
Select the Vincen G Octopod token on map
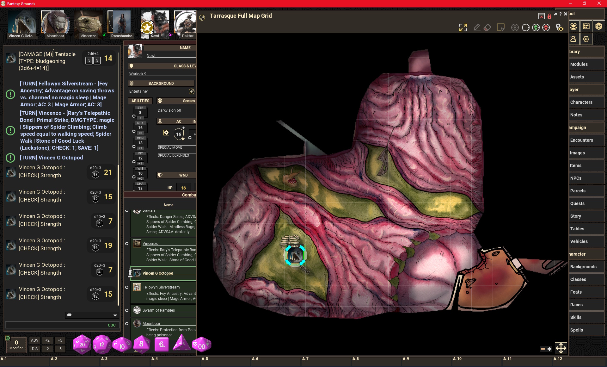point(295,255)
